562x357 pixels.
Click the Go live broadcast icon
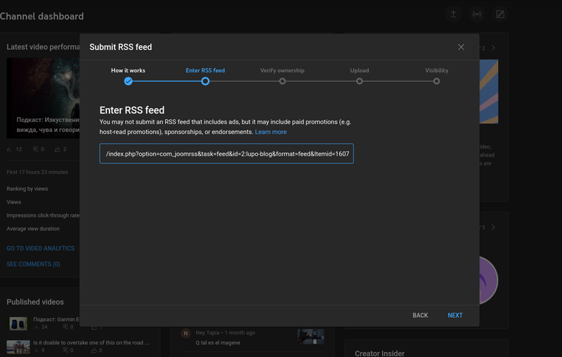pos(477,14)
